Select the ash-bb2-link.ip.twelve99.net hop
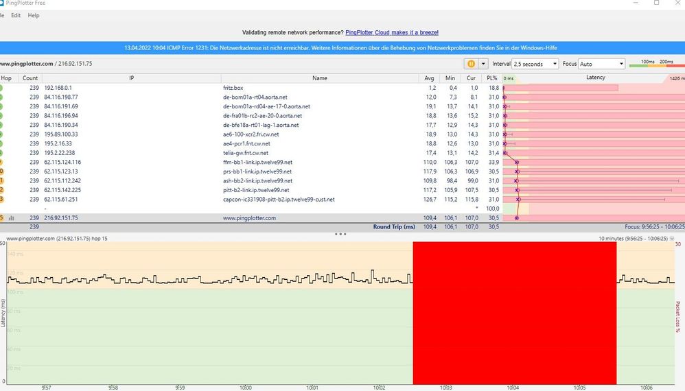Image resolution: width=685 pixels, height=391 pixels. point(342,180)
